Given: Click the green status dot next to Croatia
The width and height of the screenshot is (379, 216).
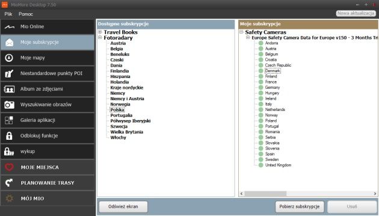Looking at the screenshot, I should tap(261, 60).
